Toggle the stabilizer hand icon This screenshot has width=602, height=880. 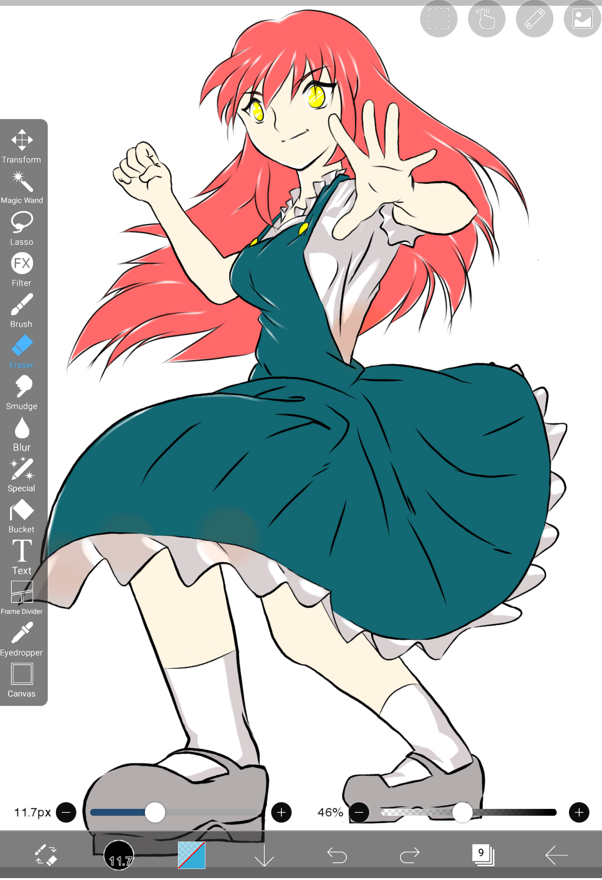click(486, 19)
